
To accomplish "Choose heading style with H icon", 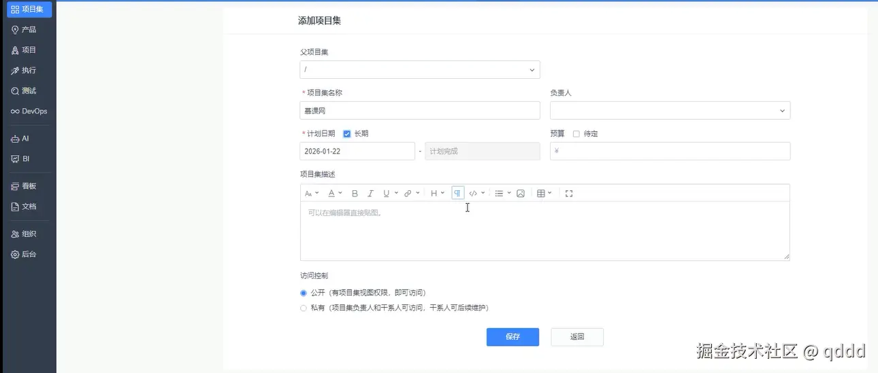I will [434, 194].
